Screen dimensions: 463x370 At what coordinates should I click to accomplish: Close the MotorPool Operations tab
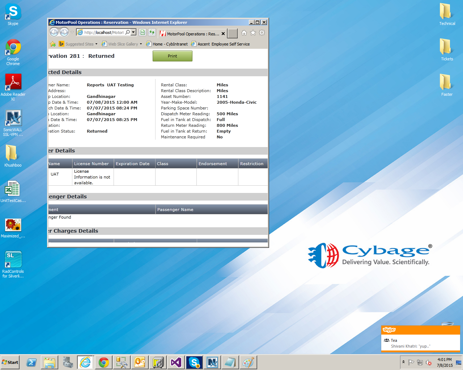tap(223, 34)
